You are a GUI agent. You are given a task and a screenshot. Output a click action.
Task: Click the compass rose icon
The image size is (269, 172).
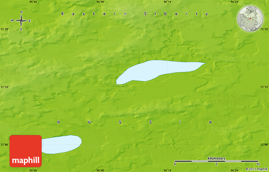(21, 21)
